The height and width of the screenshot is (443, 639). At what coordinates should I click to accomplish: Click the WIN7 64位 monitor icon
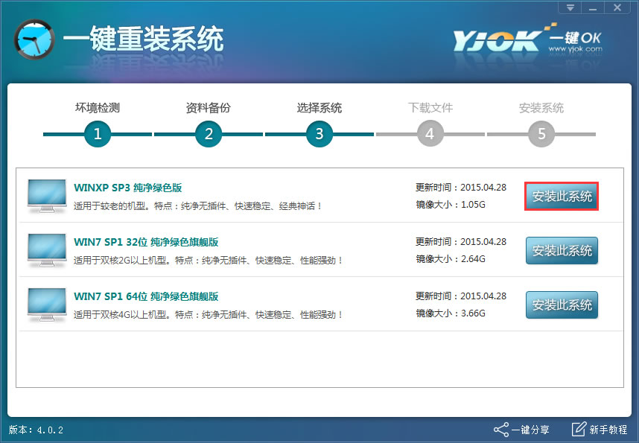click(x=46, y=305)
